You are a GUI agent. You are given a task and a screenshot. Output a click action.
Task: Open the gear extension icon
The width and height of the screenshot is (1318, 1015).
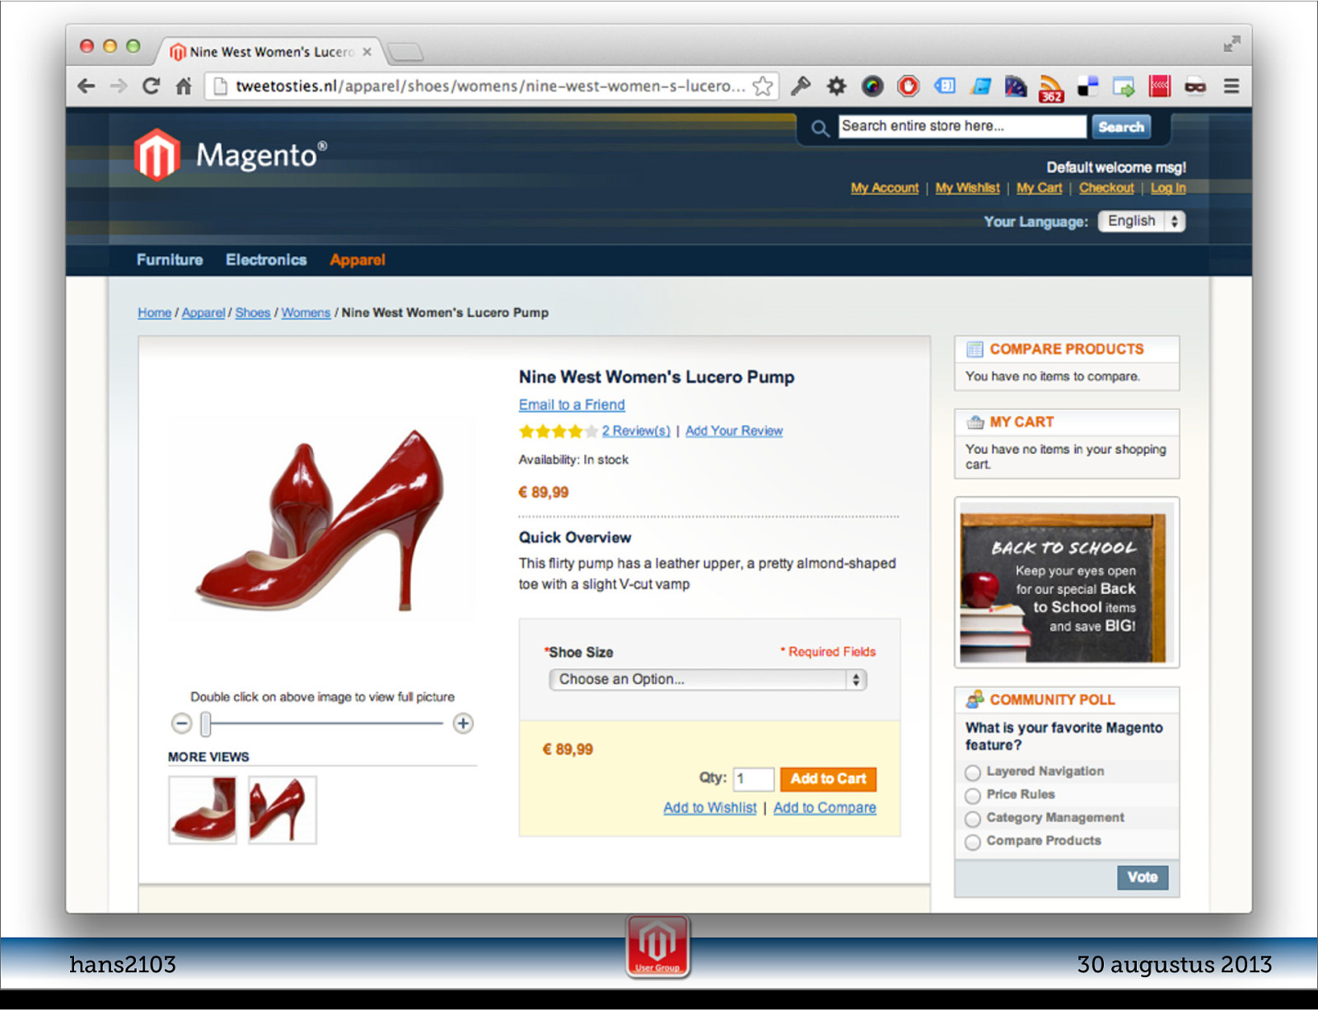coord(836,86)
